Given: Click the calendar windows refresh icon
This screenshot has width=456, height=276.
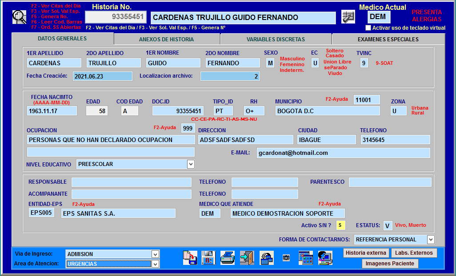Looking at the screenshot, I should coord(267,258).
